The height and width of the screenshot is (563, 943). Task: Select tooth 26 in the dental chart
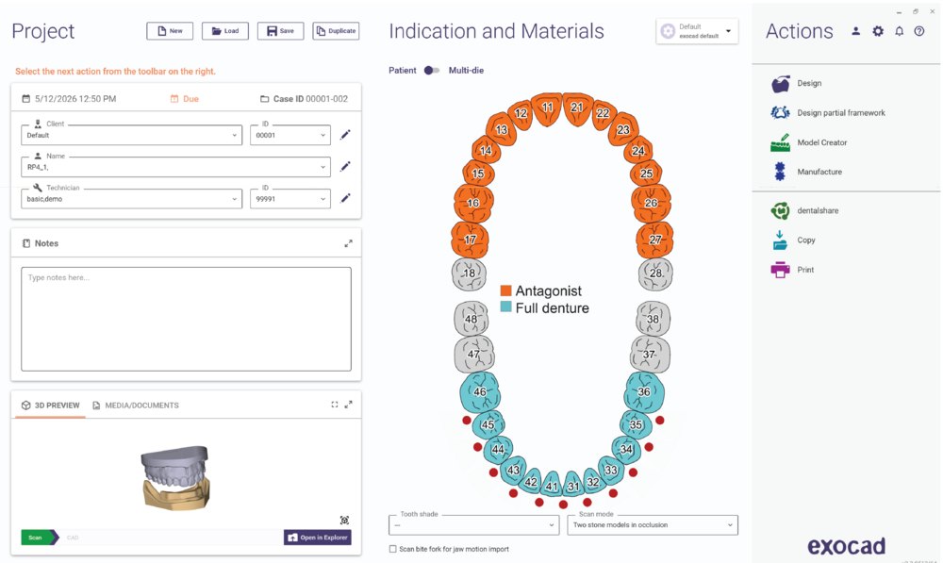651,203
